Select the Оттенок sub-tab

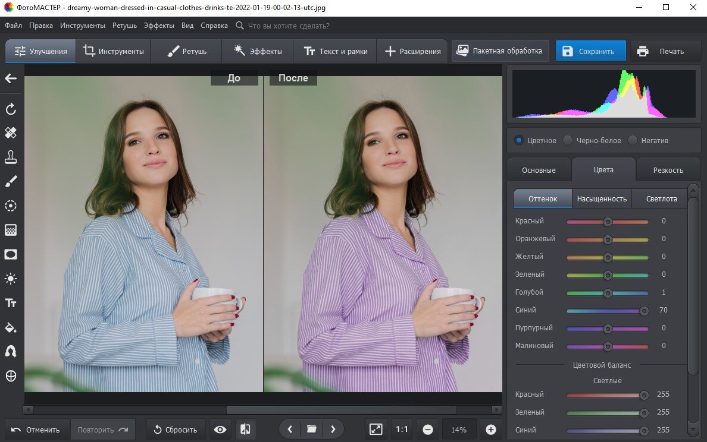pyautogui.click(x=542, y=198)
